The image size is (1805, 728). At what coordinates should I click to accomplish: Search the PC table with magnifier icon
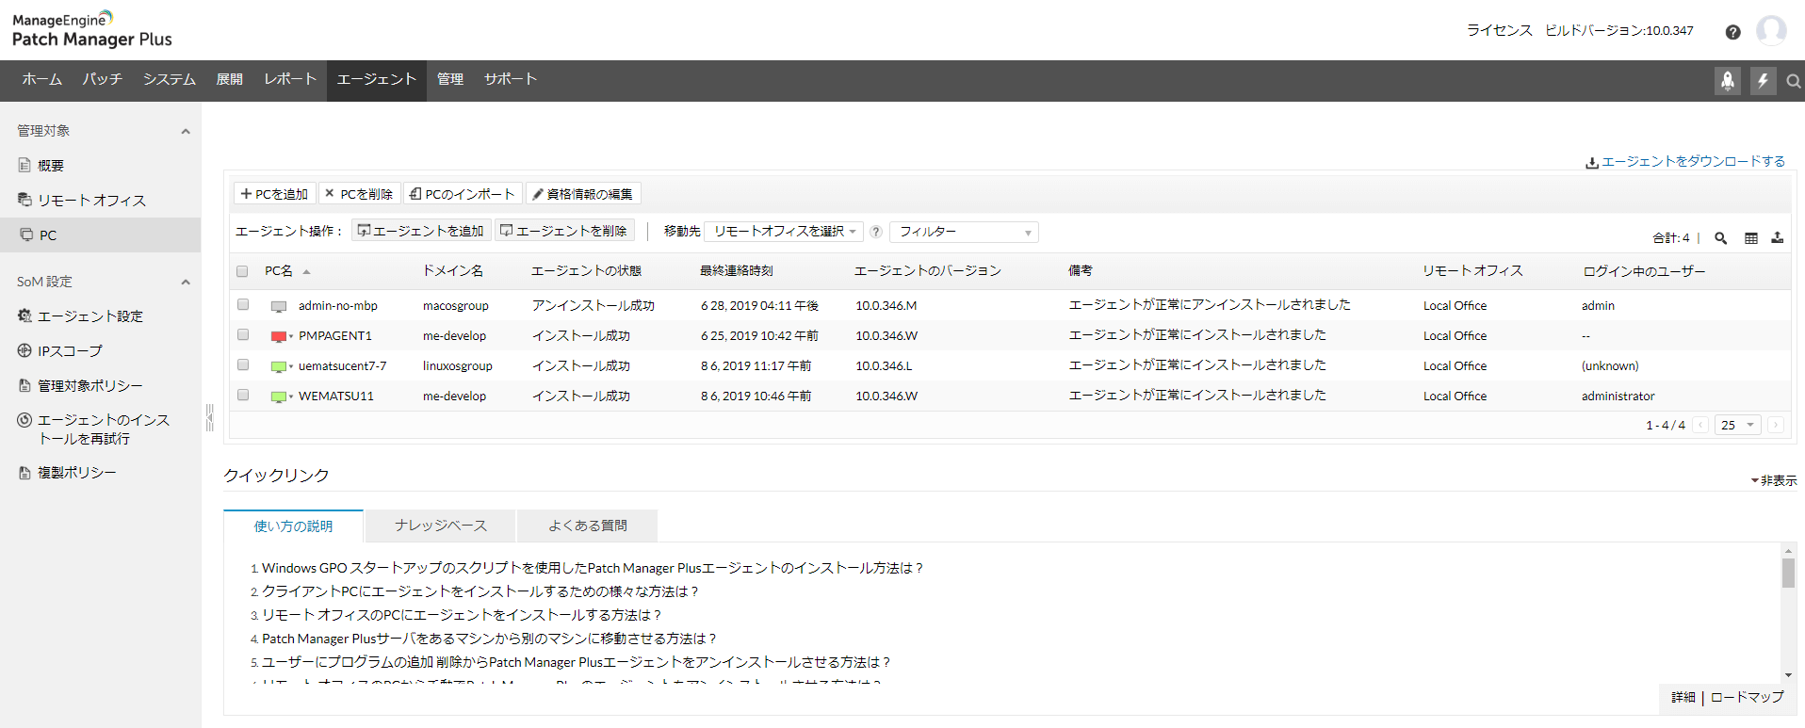click(1720, 238)
